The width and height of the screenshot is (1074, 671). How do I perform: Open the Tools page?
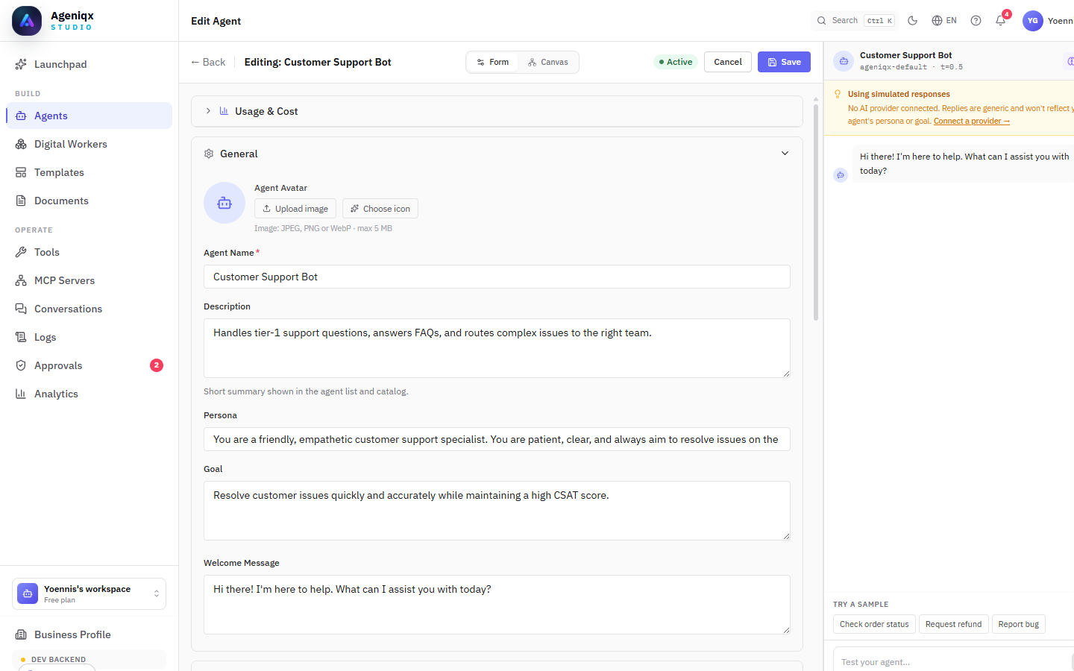89,252
